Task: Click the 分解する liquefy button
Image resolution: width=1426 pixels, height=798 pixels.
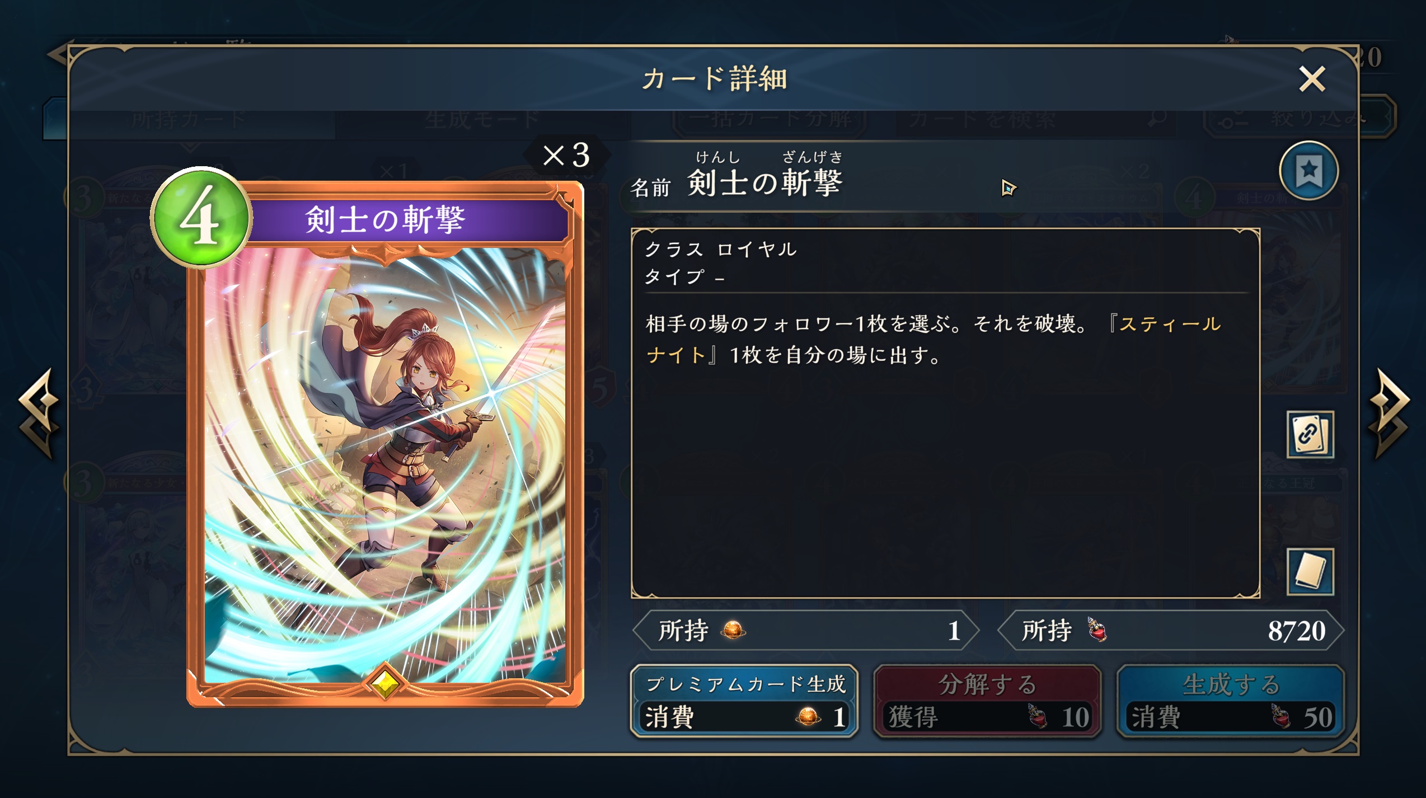Action: [x=987, y=701]
